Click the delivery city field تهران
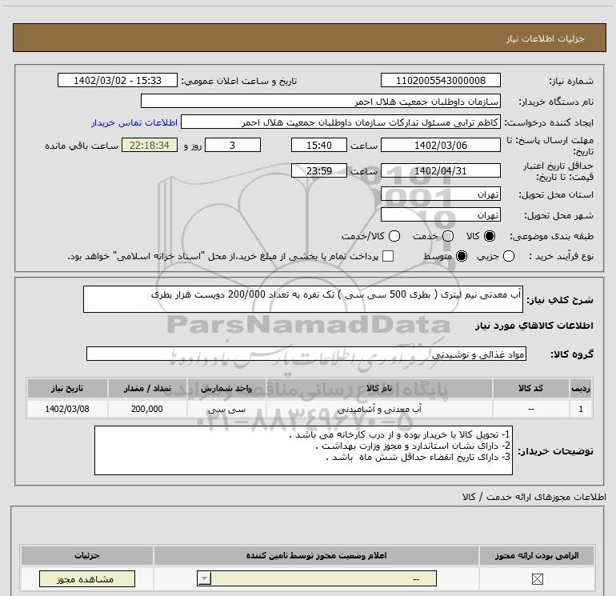This screenshot has width=616, height=596. pos(440,214)
